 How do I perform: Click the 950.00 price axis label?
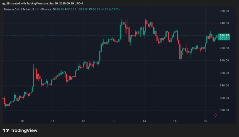(x=224, y=11)
